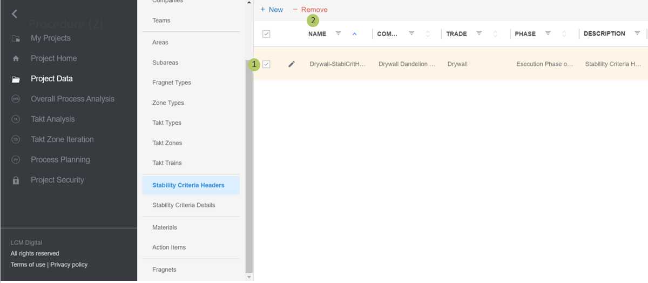Screen dimensions: 648x283
Task: Toggle sort arrows on TRADE column
Action: [x=495, y=34]
